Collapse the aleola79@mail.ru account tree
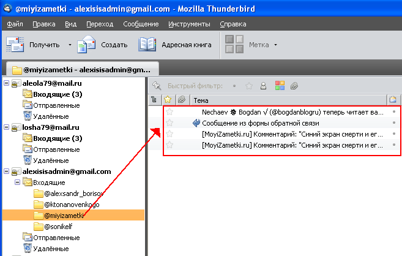Image resolution: width=402 pixels, height=256 pixels. (x=6, y=83)
